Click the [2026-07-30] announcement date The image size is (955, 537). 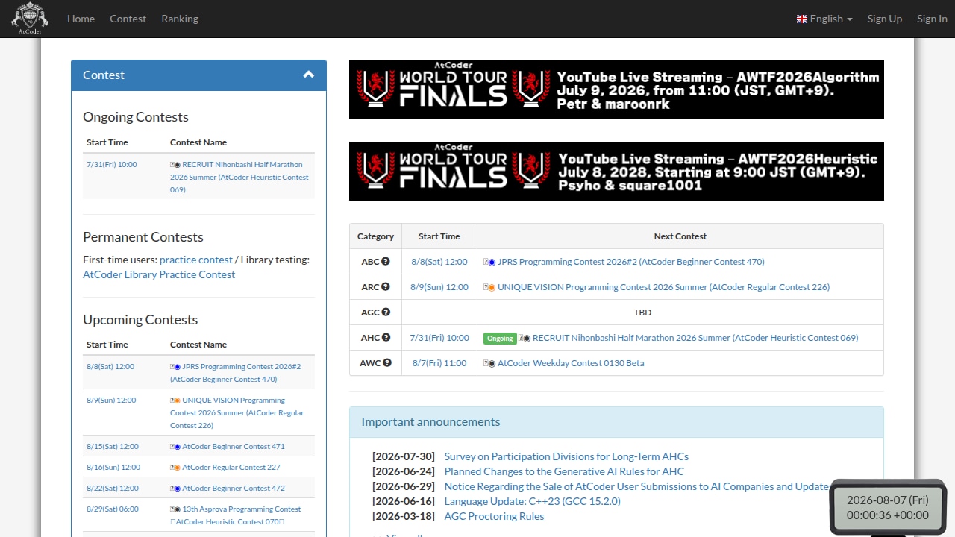click(x=404, y=456)
